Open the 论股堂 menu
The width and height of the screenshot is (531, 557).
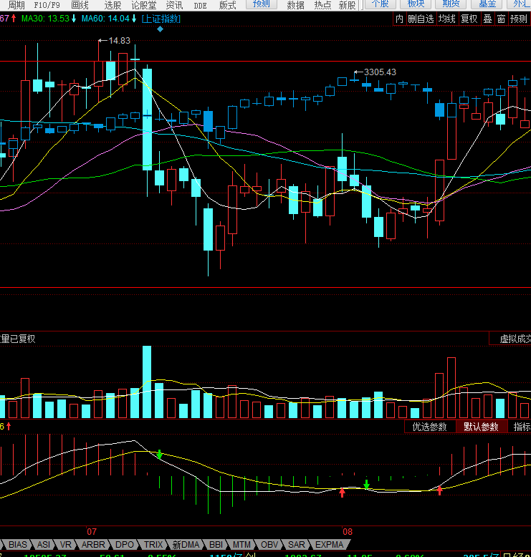click(x=144, y=5)
